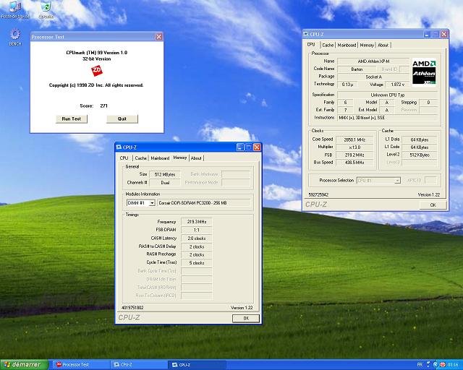Screen dimensions: 463x370
Task: Click the memory Frequency value 219.3 MHz
Action: 196,222
